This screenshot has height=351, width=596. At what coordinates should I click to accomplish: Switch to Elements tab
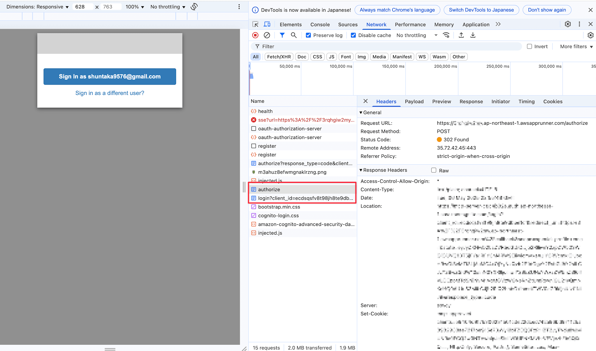click(x=291, y=24)
